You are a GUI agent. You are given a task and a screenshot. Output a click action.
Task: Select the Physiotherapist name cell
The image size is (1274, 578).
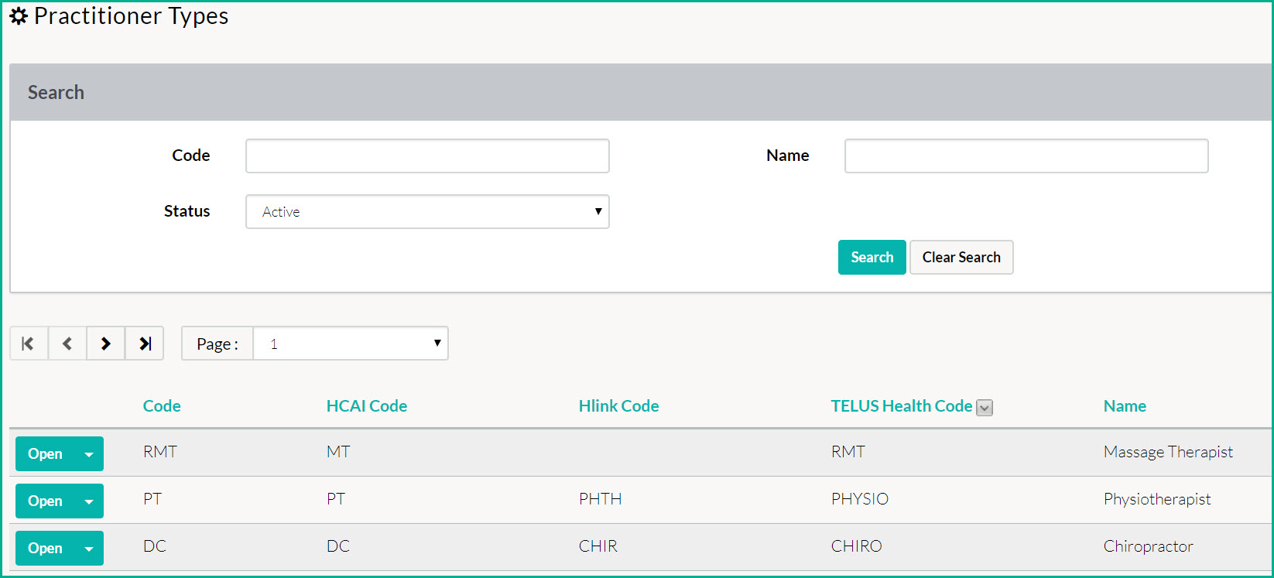(1157, 499)
